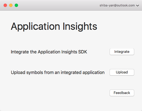
Task: Close the window with the red button
Action: coord(5,5)
